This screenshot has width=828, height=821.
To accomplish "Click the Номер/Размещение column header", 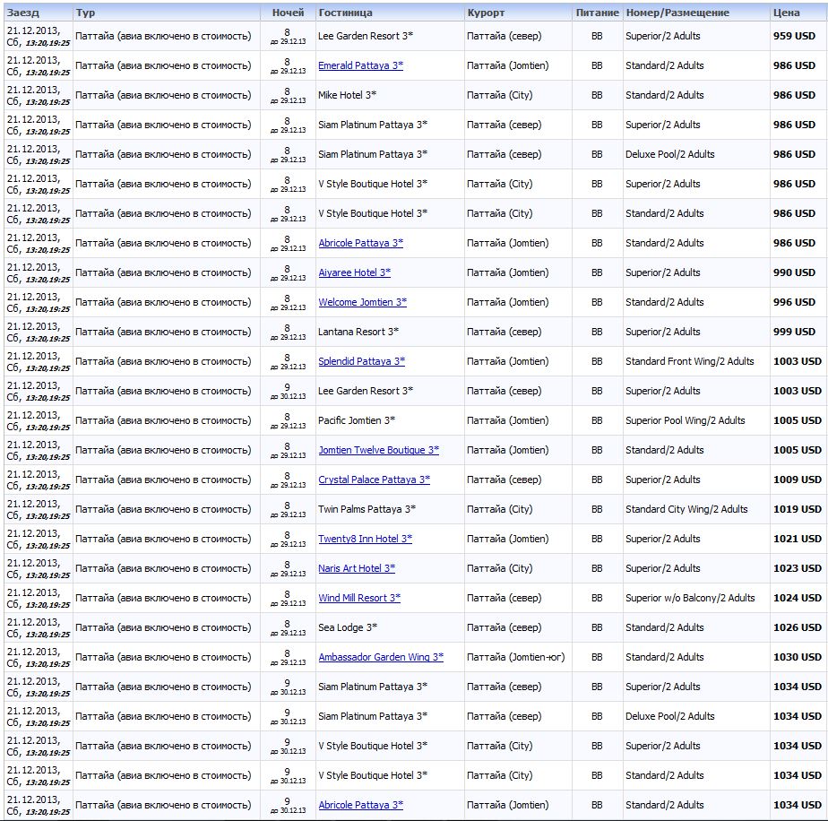I will pyautogui.click(x=677, y=13).
